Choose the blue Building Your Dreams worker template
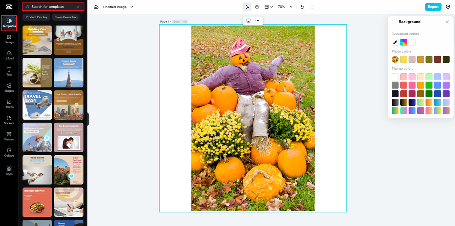This screenshot has height=226, width=455. [37, 137]
